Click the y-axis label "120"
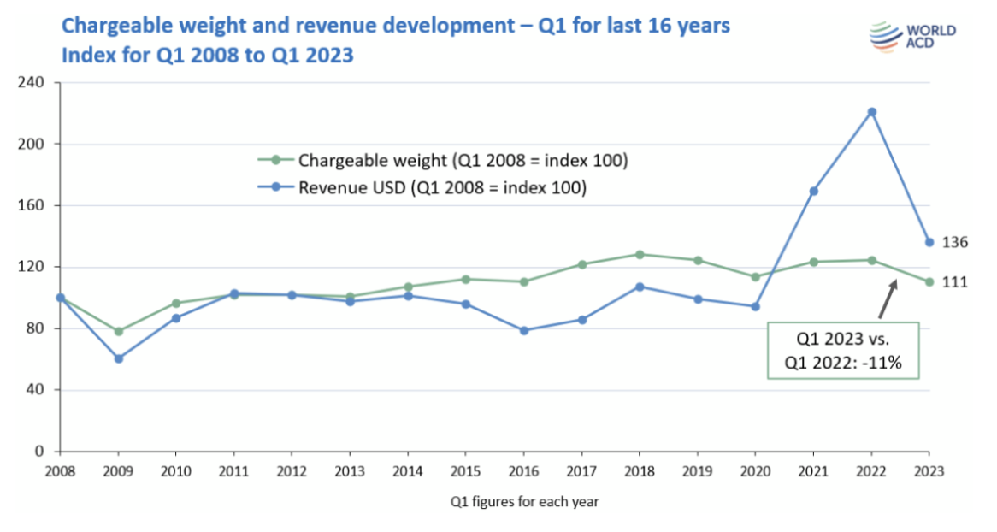The height and width of the screenshot is (532, 997). pos(32,267)
